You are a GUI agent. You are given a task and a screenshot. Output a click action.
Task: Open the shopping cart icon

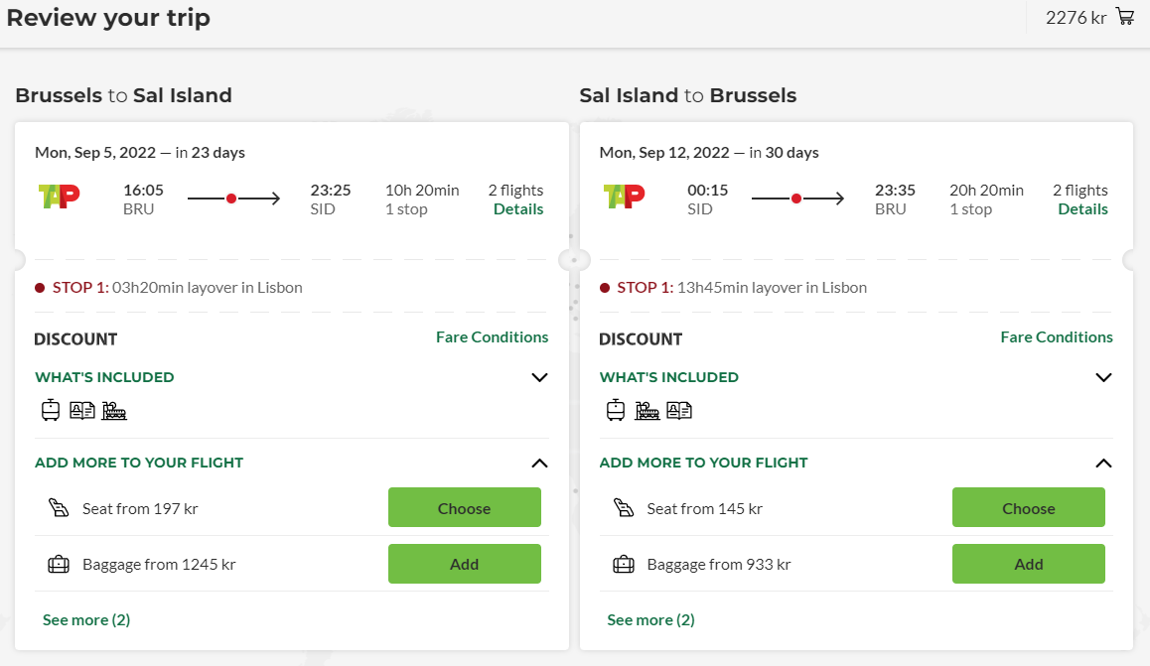pyautogui.click(x=1125, y=16)
